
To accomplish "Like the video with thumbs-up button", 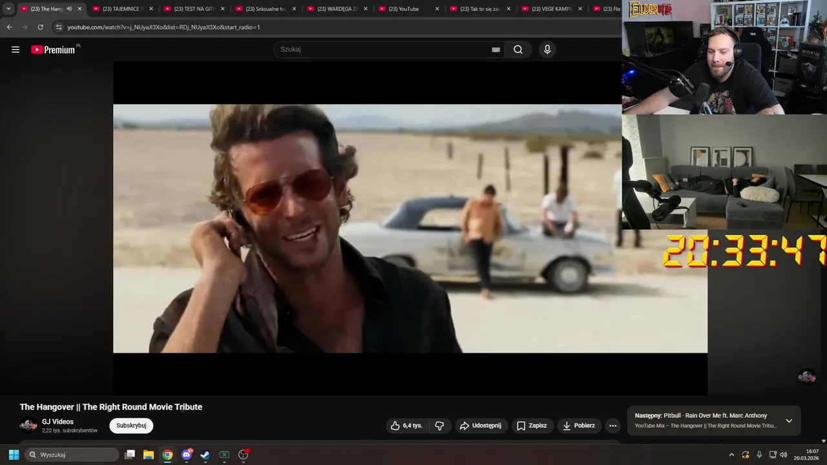I will [406, 426].
